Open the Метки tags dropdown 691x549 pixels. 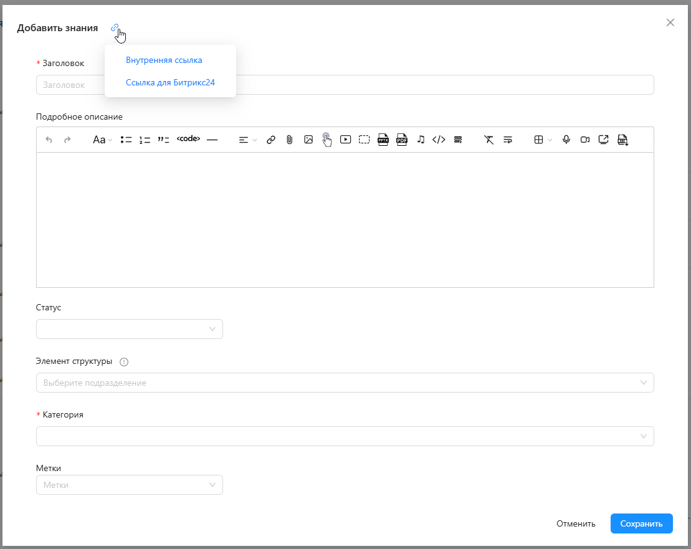point(130,485)
